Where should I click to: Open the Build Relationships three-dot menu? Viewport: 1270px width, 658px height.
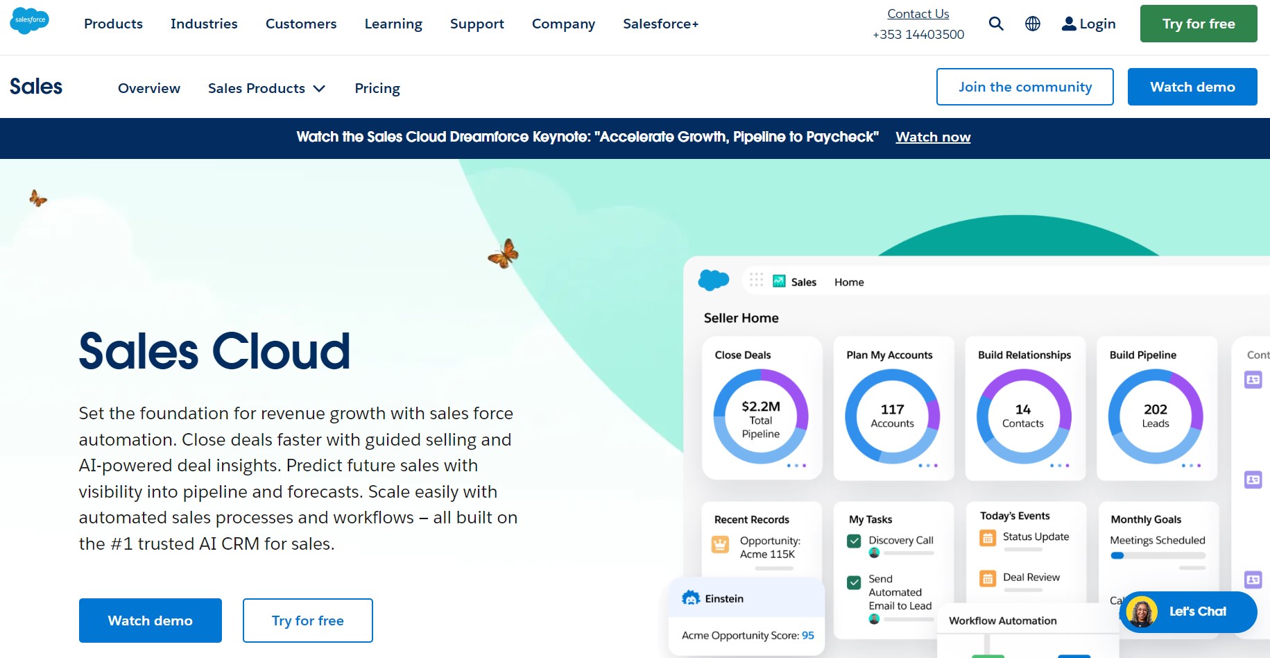coord(1060,466)
